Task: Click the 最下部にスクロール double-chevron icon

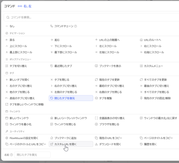Action: pyautogui.click(x=51, y=52)
